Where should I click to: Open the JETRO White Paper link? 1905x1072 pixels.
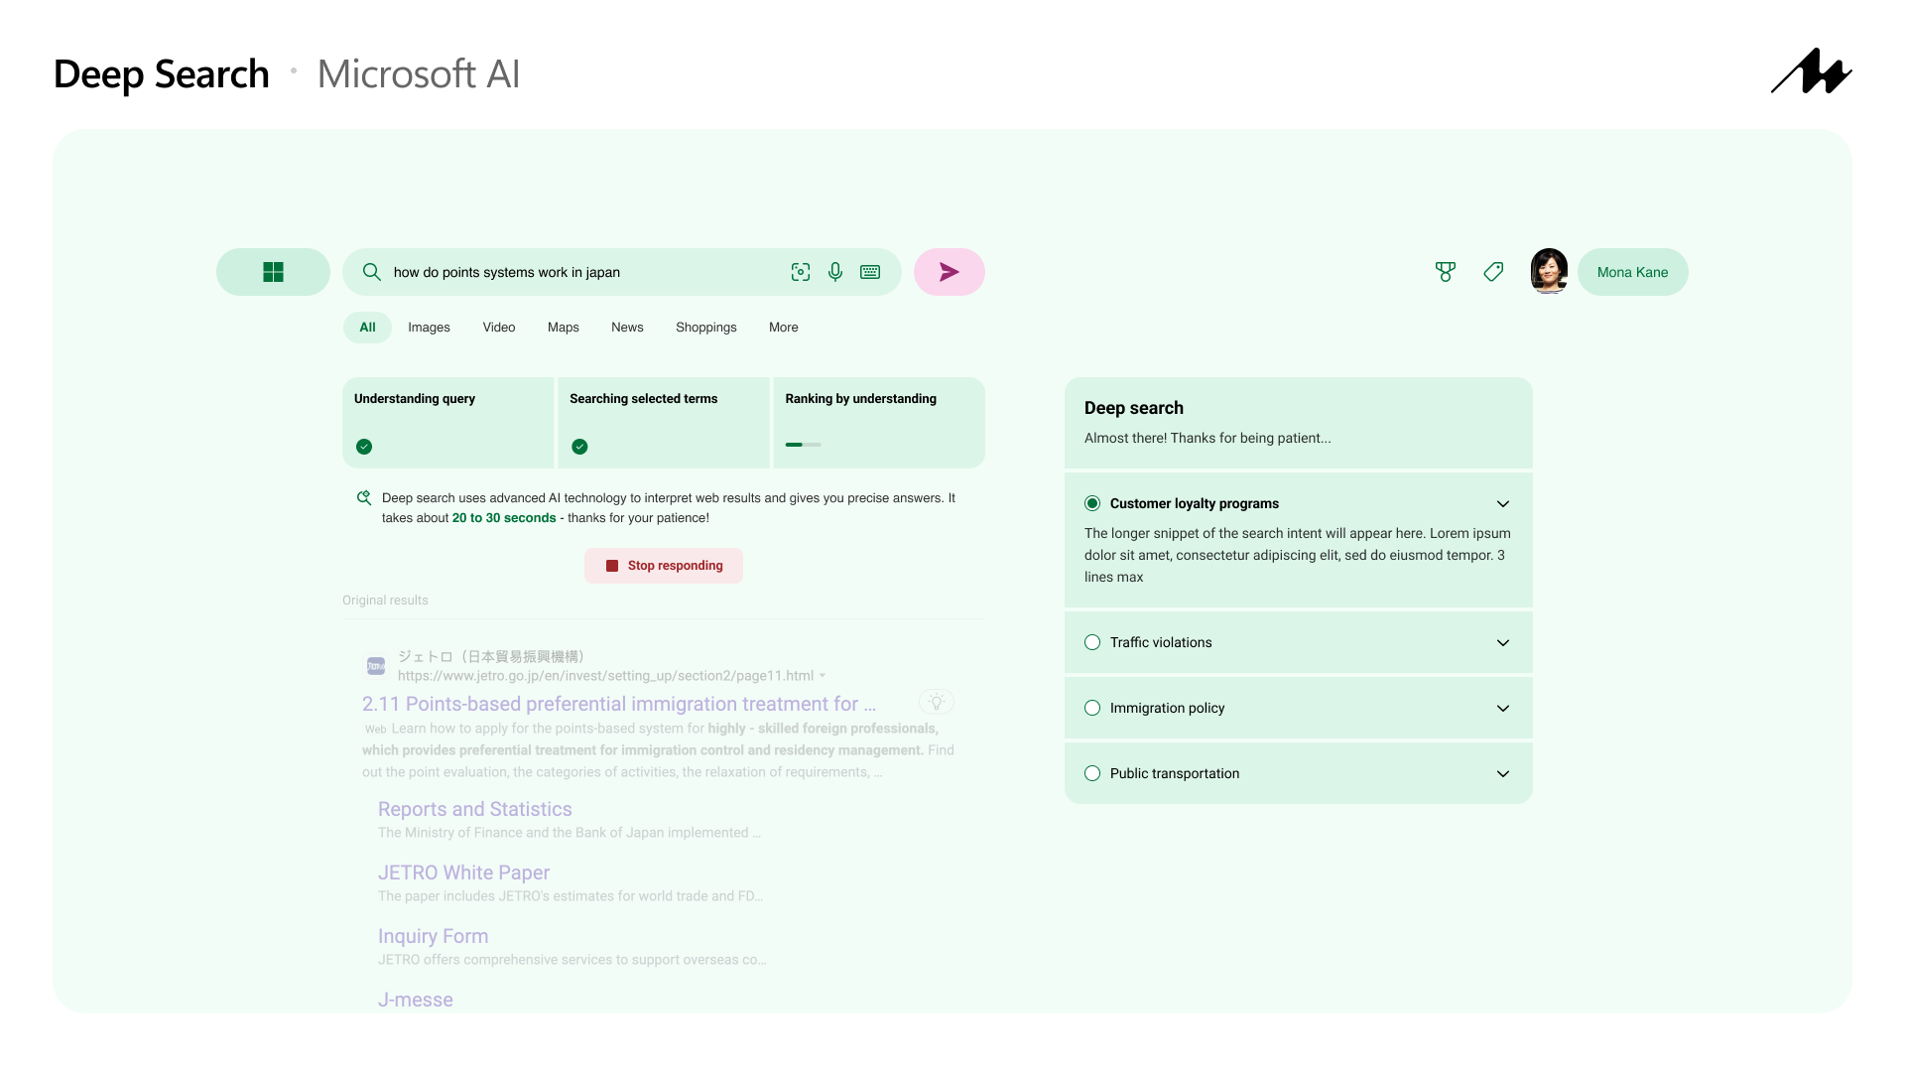pos(463,872)
